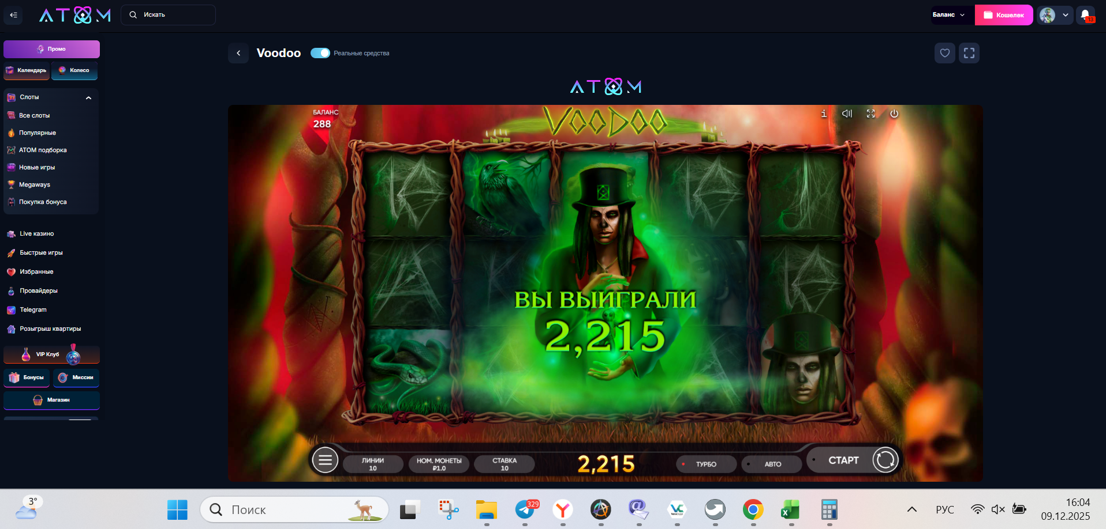Open the Календарь button
This screenshot has height=529, width=1106.
click(27, 70)
